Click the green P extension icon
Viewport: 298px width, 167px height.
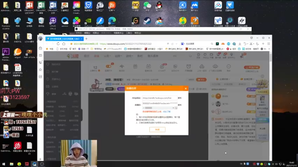[x=217, y=44]
